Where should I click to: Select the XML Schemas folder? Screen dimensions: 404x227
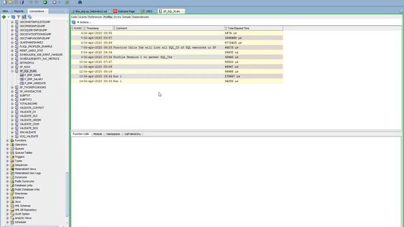(x=23, y=206)
